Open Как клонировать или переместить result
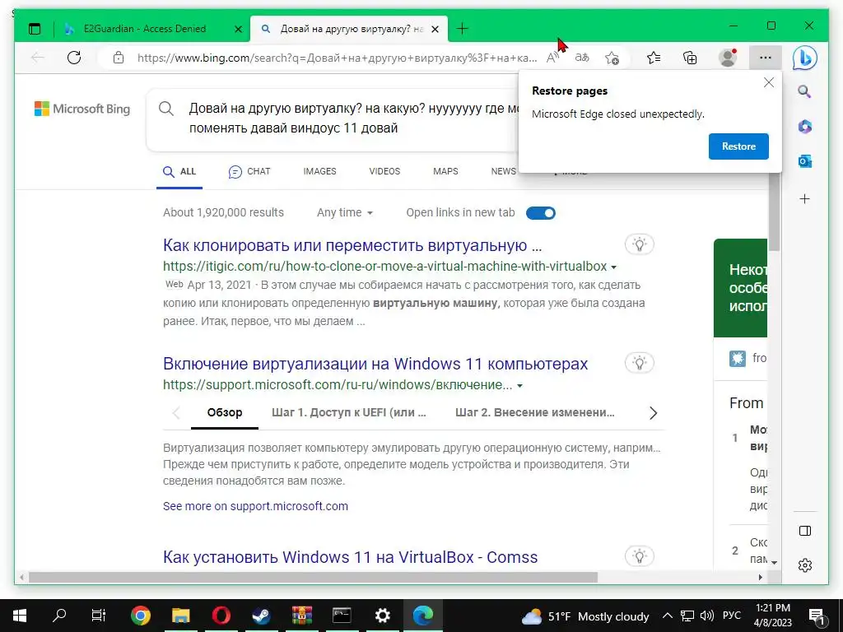Image resolution: width=843 pixels, height=632 pixels. [x=352, y=245]
